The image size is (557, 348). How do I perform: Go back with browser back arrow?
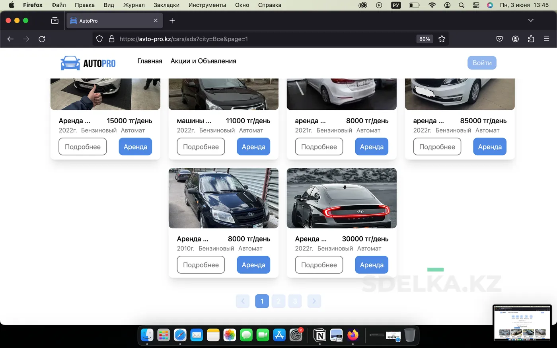point(11,39)
